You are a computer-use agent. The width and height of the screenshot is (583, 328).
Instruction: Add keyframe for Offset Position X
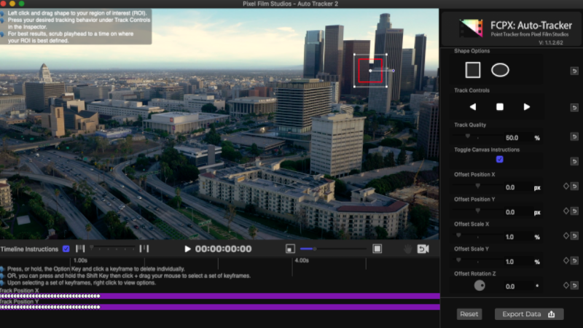pyautogui.click(x=566, y=186)
